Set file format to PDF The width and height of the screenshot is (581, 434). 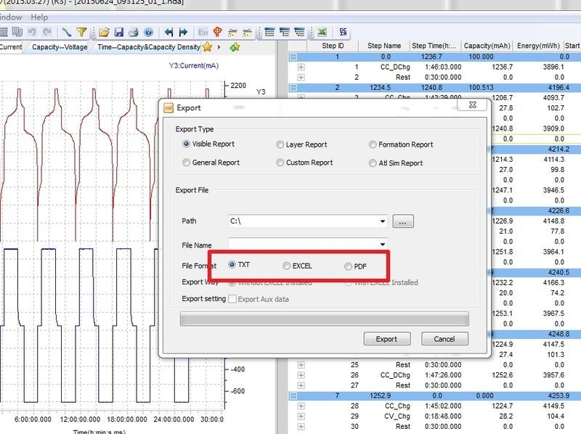pyautogui.click(x=349, y=266)
